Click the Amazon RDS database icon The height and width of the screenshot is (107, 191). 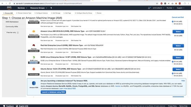(34, 83)
